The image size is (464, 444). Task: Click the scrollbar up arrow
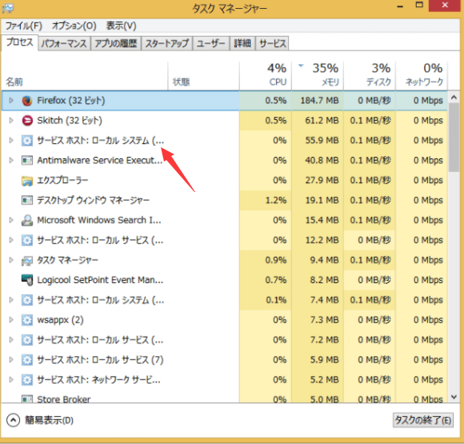(454, 97)
